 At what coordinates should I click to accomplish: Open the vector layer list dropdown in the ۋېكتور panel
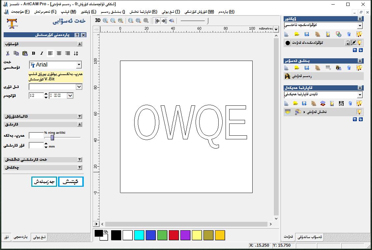(x=360, y=25)
